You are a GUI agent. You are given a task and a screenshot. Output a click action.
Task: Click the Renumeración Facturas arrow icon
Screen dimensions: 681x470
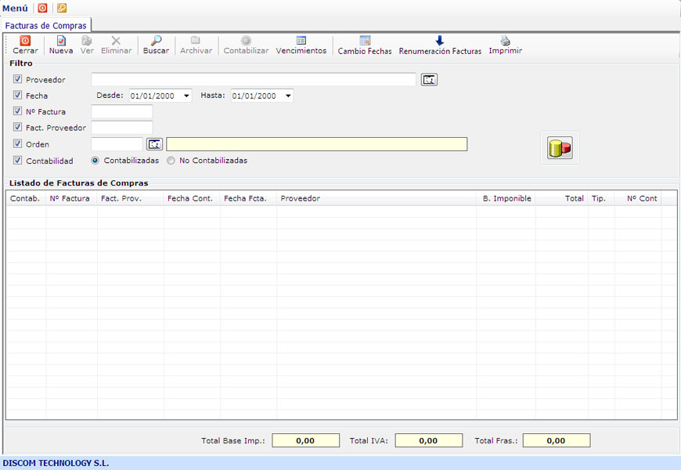coord(440,41)
